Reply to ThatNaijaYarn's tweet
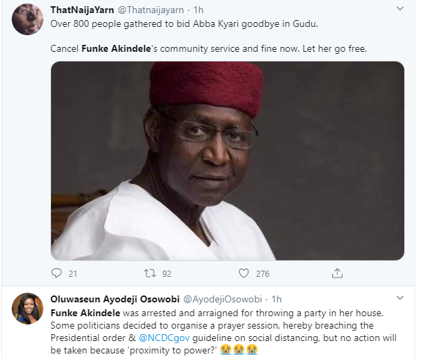Image resolution: width=427 pixels, height=359 pixels. click(x=57, y=273)
